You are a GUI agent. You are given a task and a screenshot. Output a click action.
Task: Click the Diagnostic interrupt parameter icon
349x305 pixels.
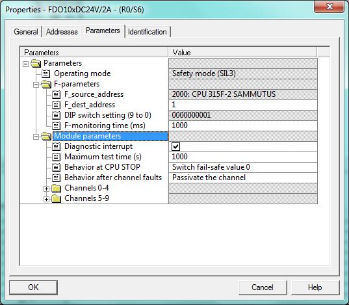coord(57,146)
